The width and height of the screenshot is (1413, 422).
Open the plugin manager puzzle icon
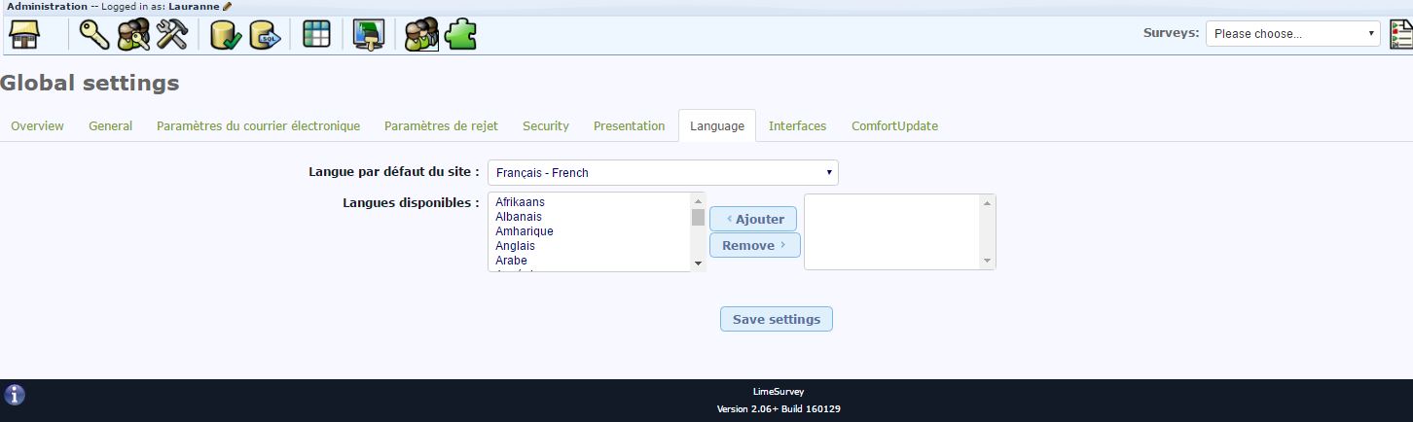point(460,35)
